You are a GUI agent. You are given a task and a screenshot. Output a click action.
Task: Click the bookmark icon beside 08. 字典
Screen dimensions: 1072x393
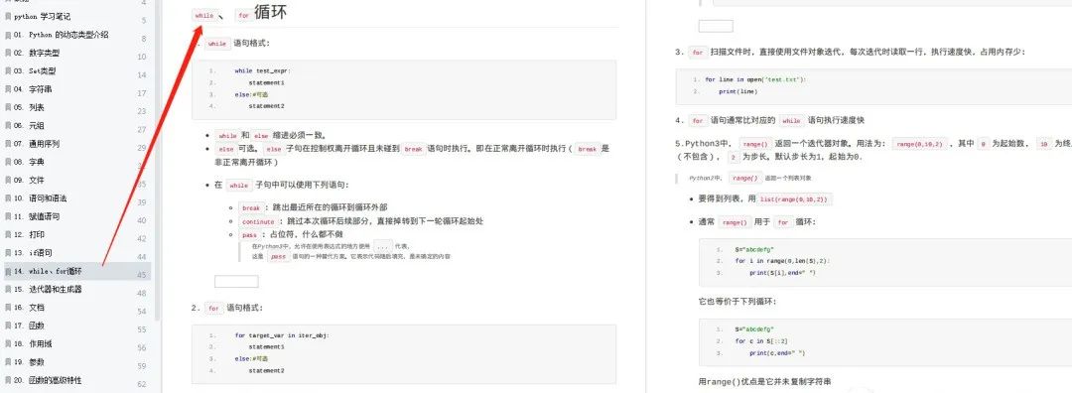(x=8, y=162)
